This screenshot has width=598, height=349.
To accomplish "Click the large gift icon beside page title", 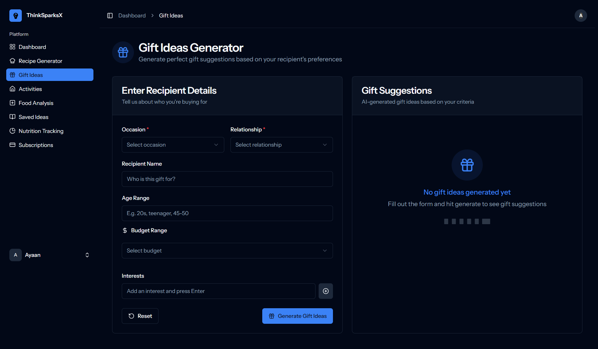I will coord(123,52).
